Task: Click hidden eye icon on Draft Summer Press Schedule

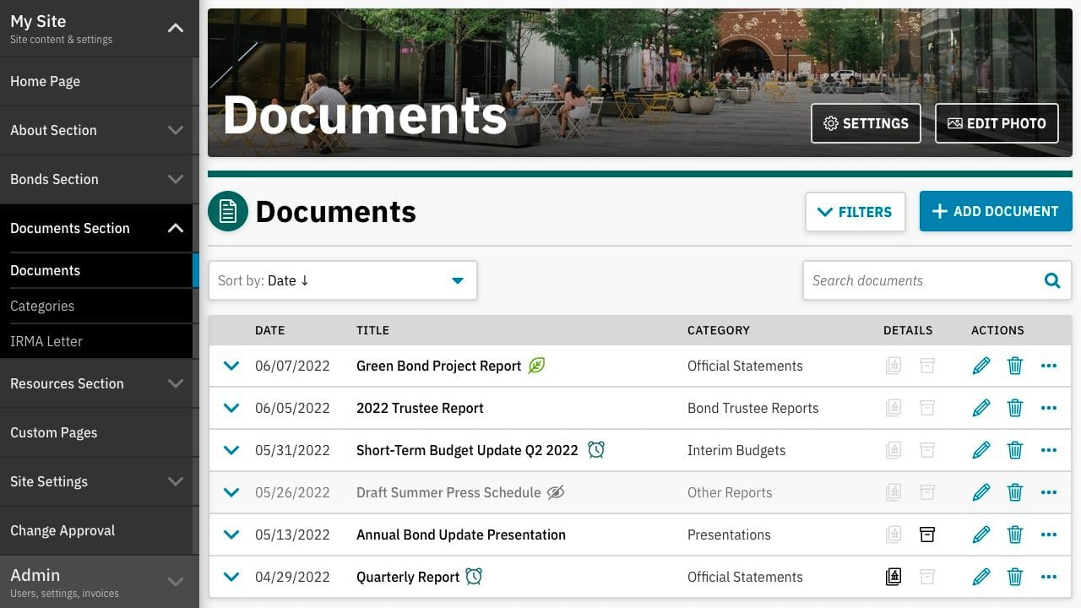Action: click(x=556, y=492)
